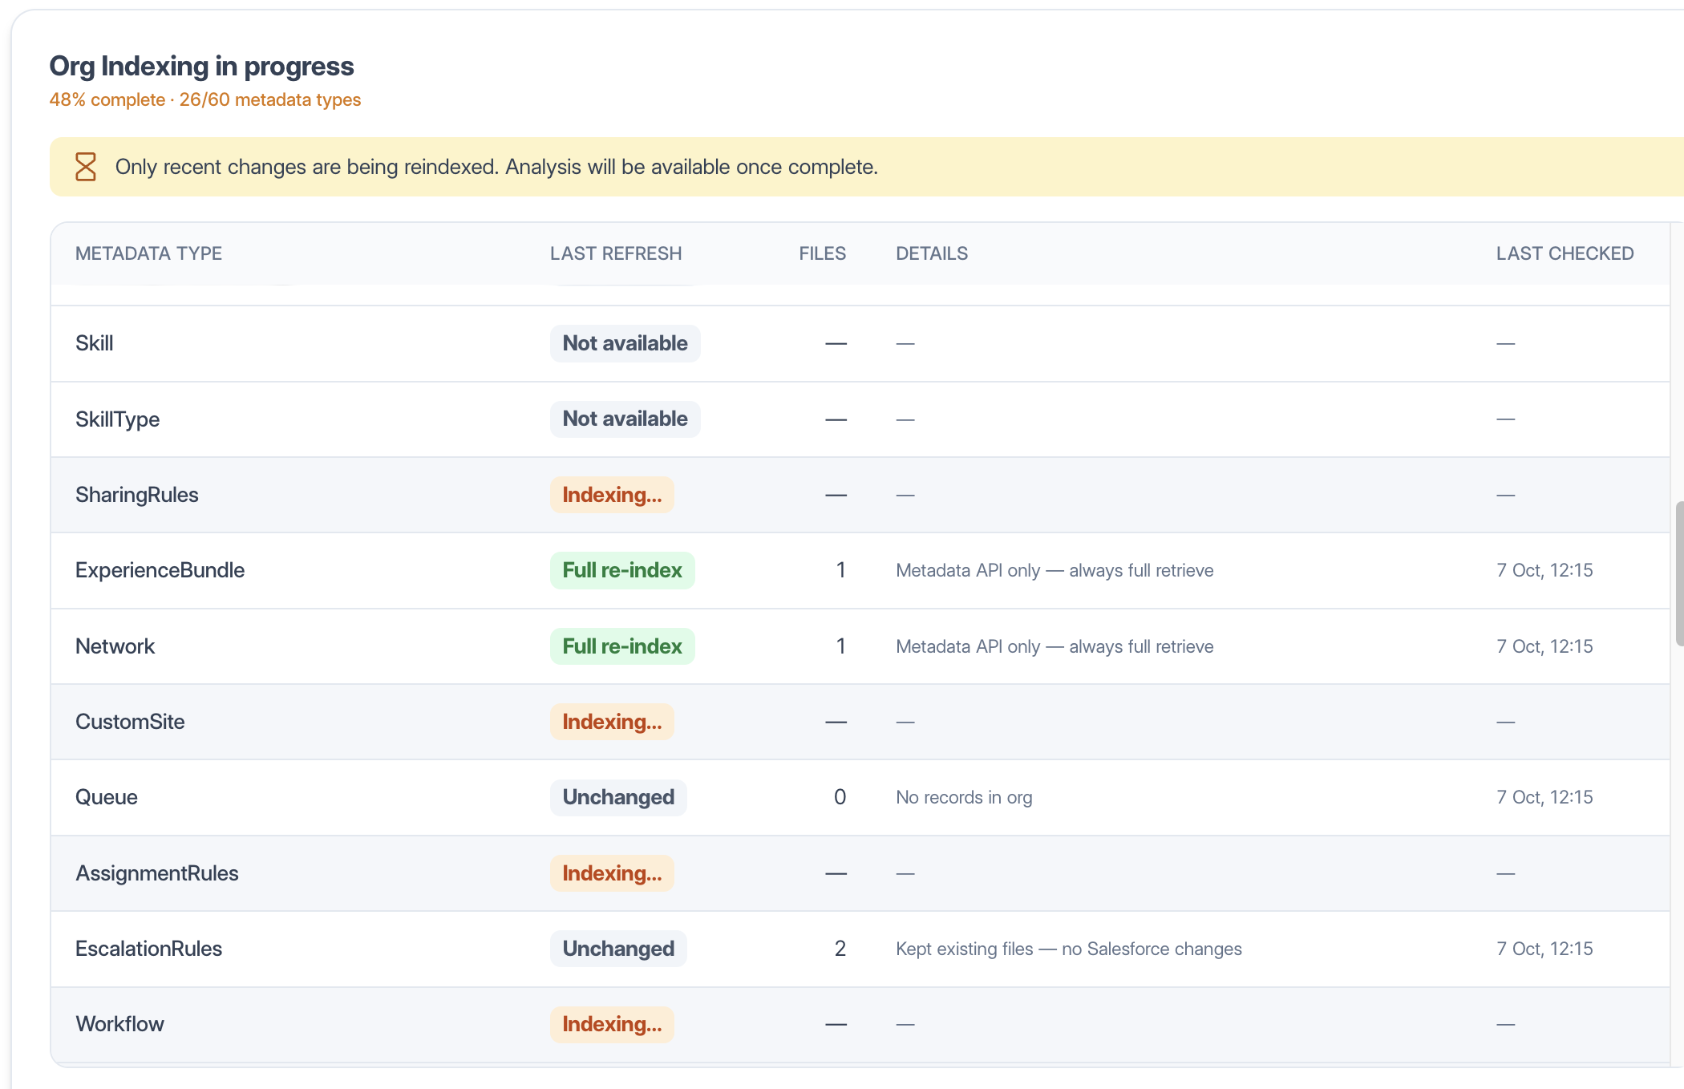Click the Queue files count 0
The image size is (1684, 1089).
pyautogui.click(x=840, y=797)
